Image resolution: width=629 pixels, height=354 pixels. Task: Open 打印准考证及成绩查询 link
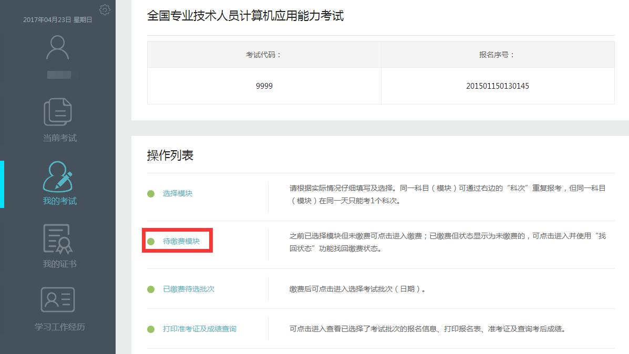(x=199, y=329)
